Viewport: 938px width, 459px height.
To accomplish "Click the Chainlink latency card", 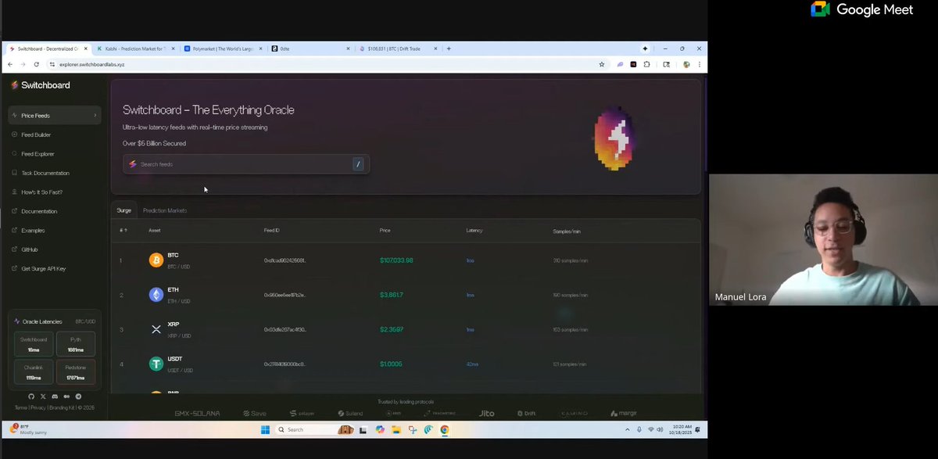I will (34, 371).
